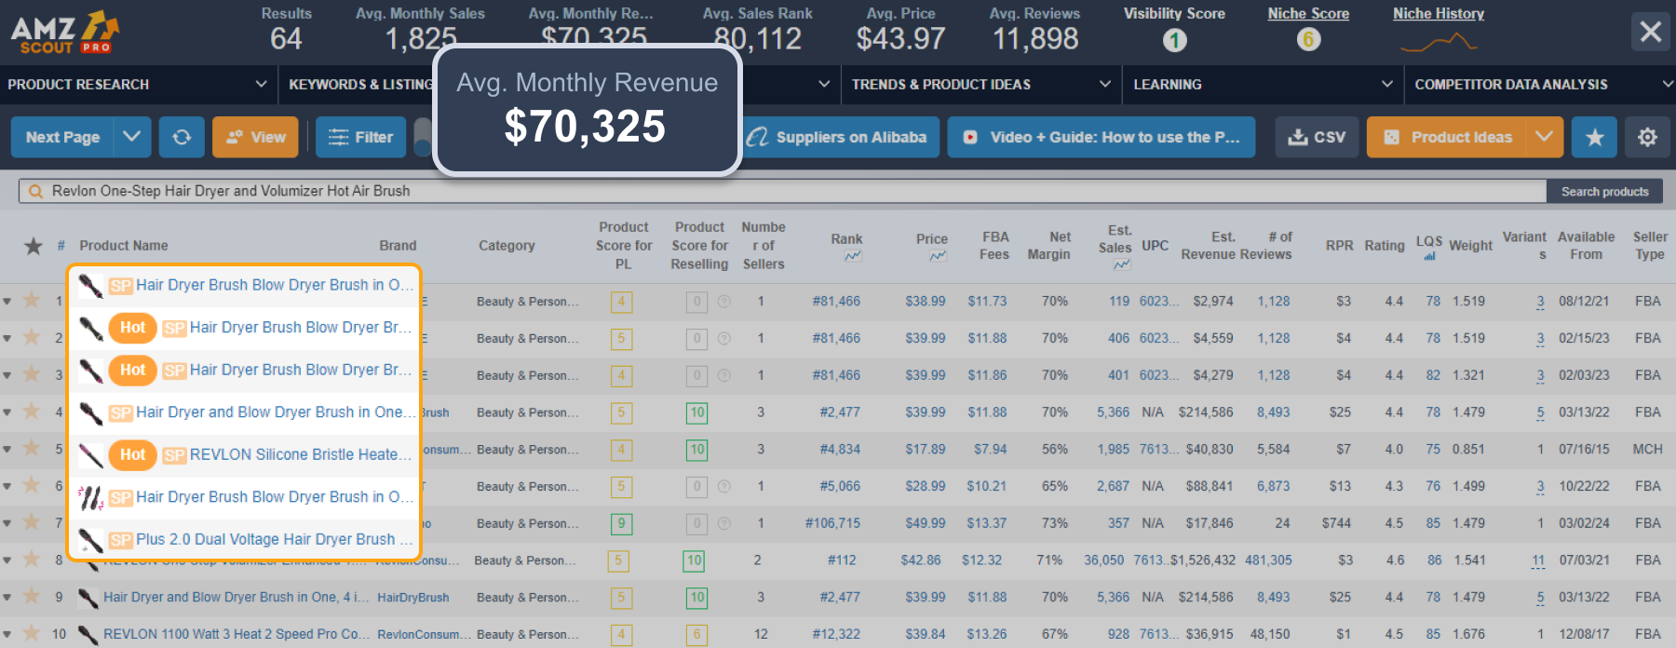Image resolution: width=1676 pixels, height=648 pixels.
Task: Click the reselling score 10 box in row 8
Action: pyautogui.click(x=694, y=560)
